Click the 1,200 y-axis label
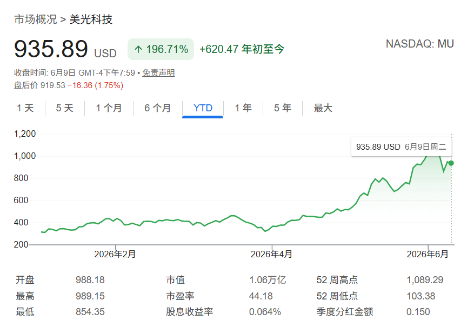474x327 pixels. pos(25,134)
